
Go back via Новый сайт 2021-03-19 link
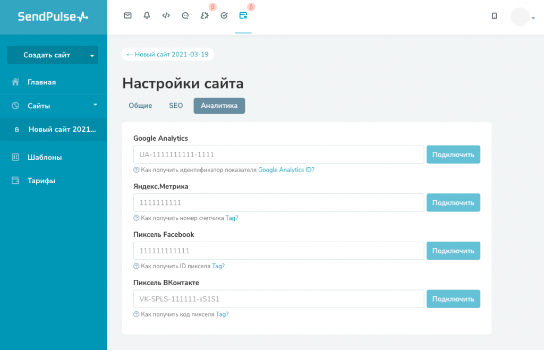point(167,55)
